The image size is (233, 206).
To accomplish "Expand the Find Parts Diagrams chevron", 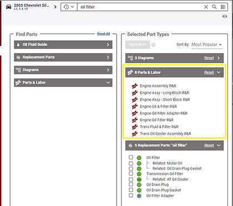I will (x=108, y=70).
